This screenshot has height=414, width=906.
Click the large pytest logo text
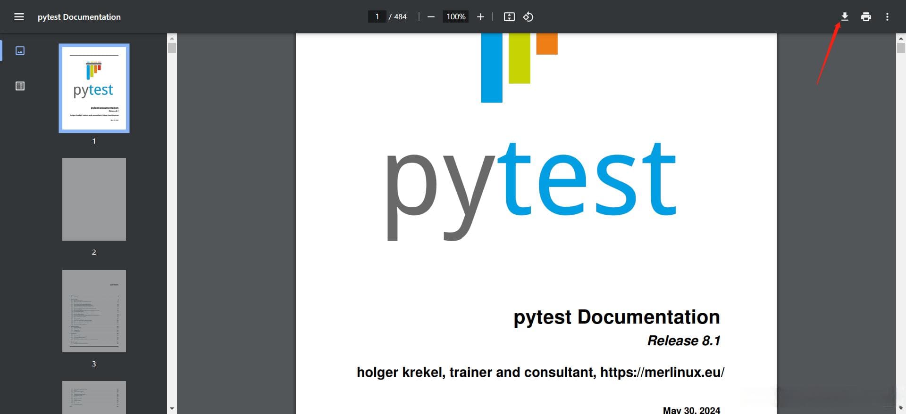tap(531, 191)
